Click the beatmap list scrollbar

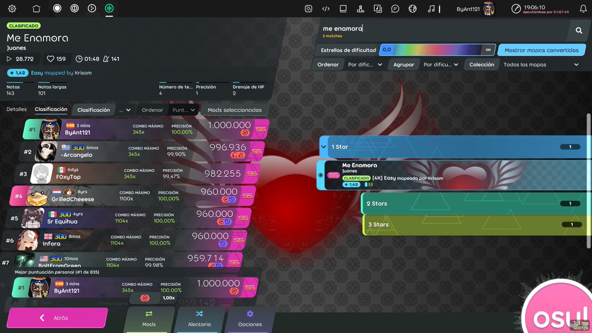(x=588, y=181)
